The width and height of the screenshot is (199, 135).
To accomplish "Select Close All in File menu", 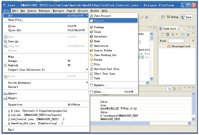I will coord(46,30).
